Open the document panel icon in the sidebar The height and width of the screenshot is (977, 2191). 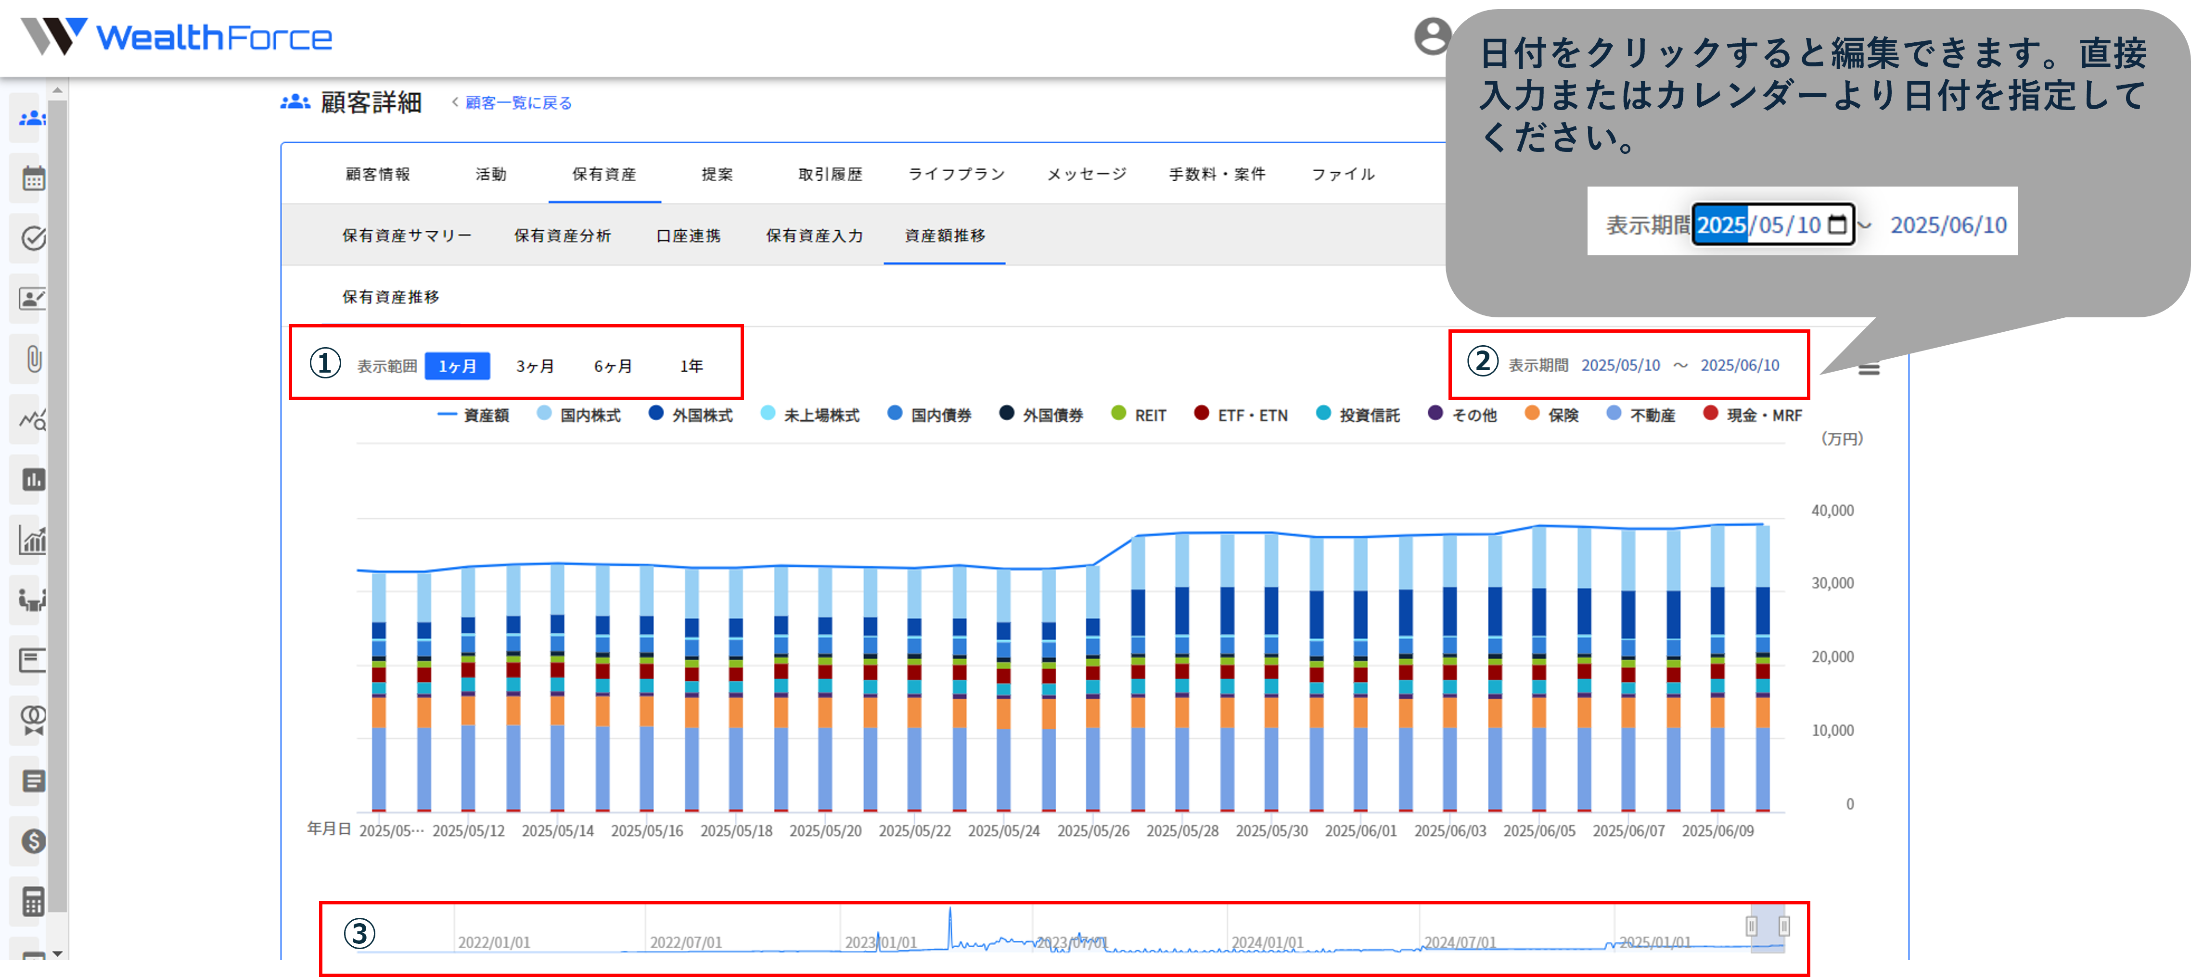[x=33, y=660]
